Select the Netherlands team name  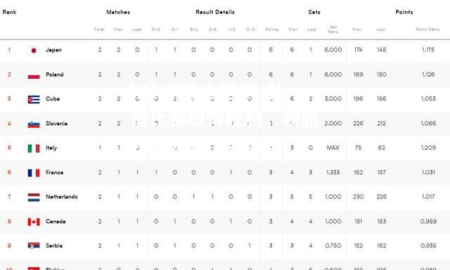pyautogui.click(x=62, y=197)
